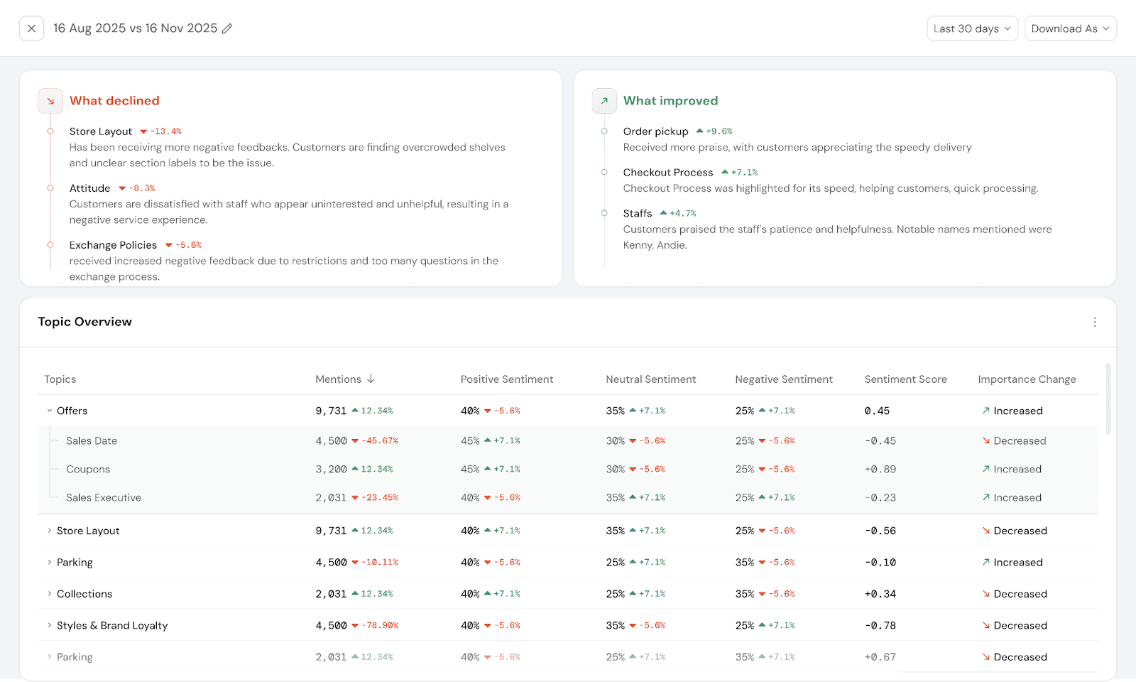Click the sort arrow next to Mentions

click(x=371, y=379)
